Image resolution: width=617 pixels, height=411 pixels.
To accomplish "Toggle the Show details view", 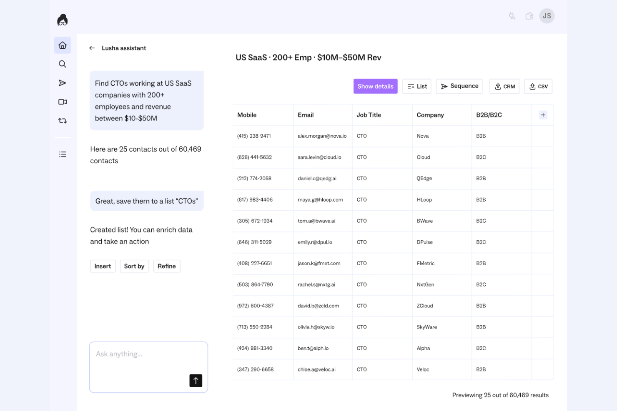I will tap(375, 86).
